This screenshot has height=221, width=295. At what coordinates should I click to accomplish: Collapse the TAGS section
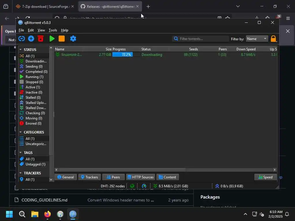pos(20,153)
